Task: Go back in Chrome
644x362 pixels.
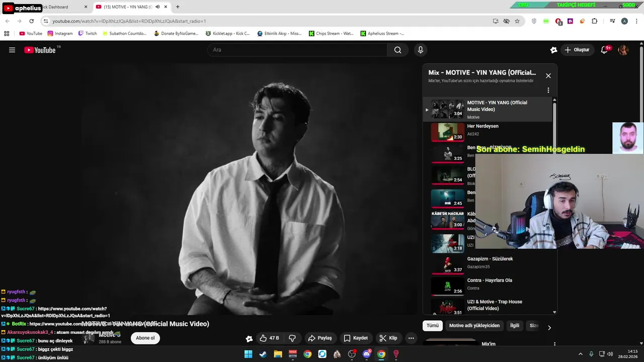Action: (x=7, y=21)
